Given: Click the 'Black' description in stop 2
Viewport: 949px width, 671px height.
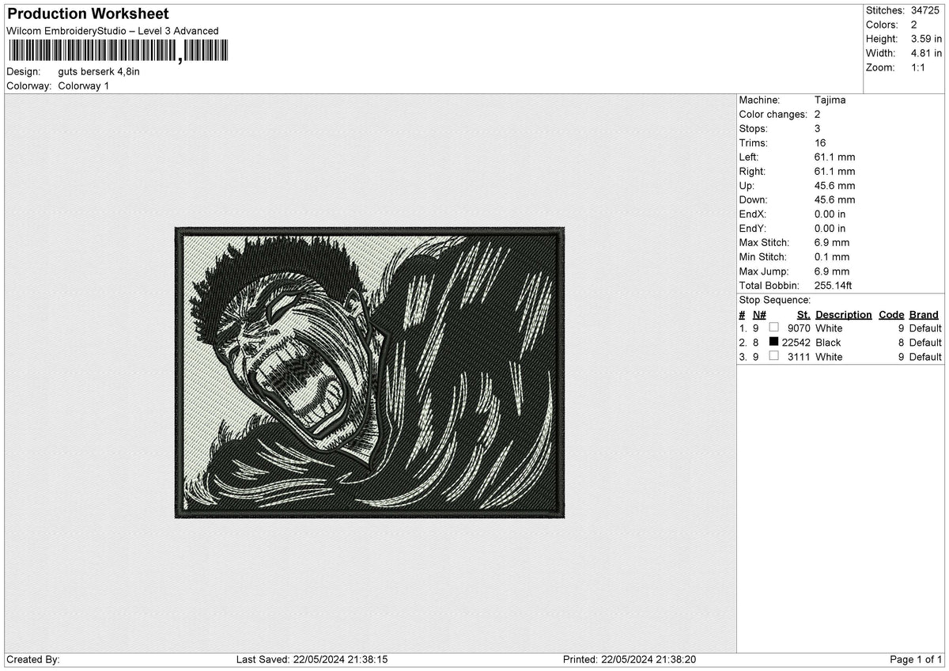Looking at the screenshot, I should pyautogui.click(x=828, y=342).
